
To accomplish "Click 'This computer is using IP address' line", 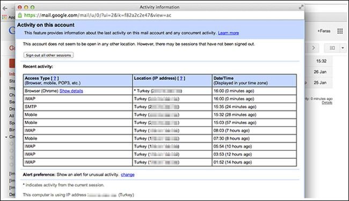I will click(x=78, y=195).
